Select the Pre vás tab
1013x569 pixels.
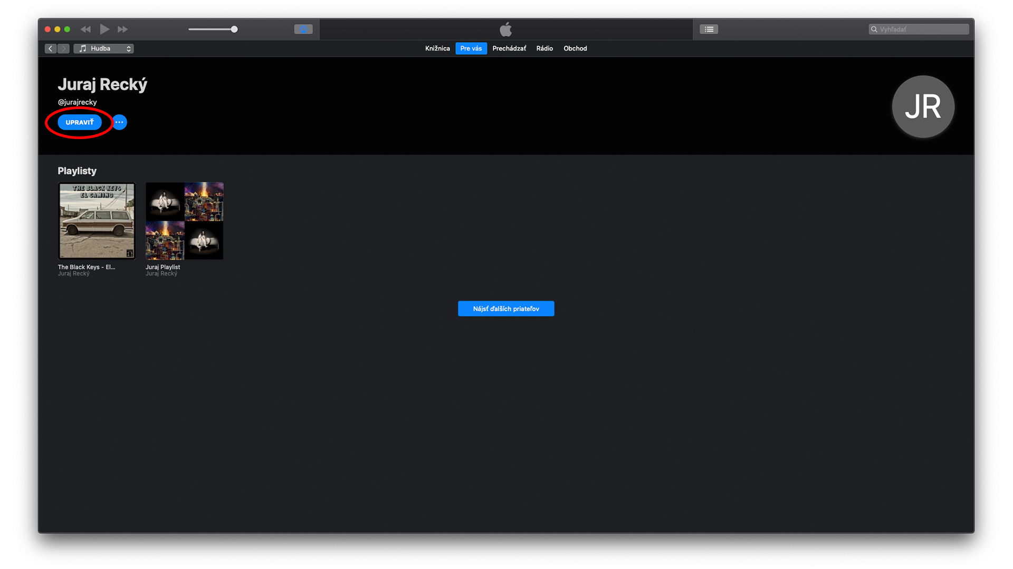471,48
